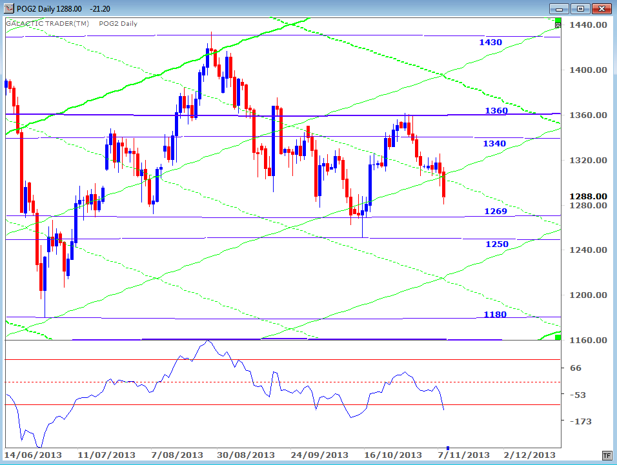617x465 pixels.
Task: Click the green square marker at bottom right
Action: point(558,337)
